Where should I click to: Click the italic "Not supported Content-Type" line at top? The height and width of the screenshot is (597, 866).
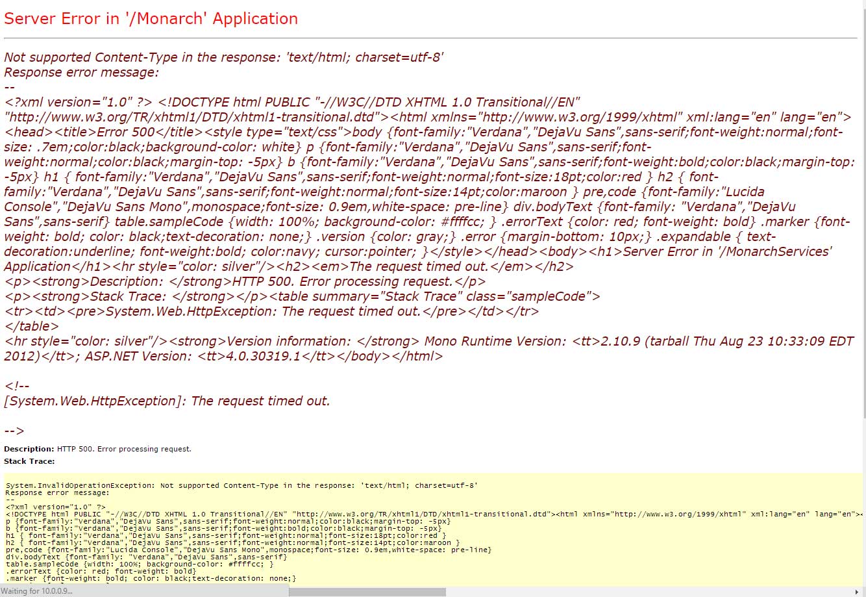pyautogui.click(x=223, y=57)
